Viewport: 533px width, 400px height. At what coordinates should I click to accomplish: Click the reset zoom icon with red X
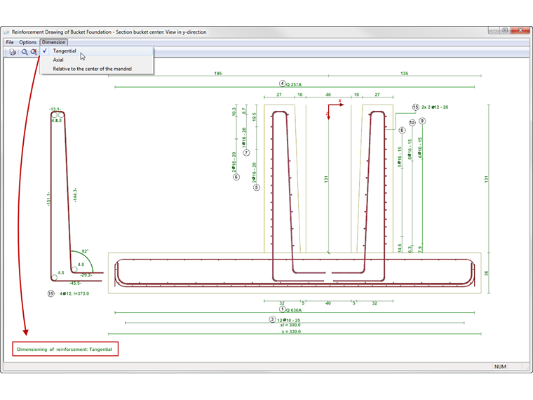point(34,52)
